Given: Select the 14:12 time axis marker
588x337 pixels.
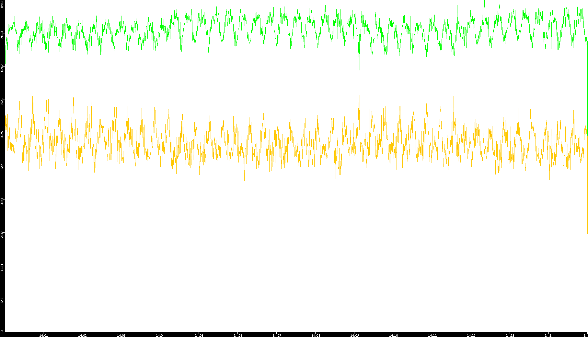Looking at the screenshot, I should pos(471,335).
